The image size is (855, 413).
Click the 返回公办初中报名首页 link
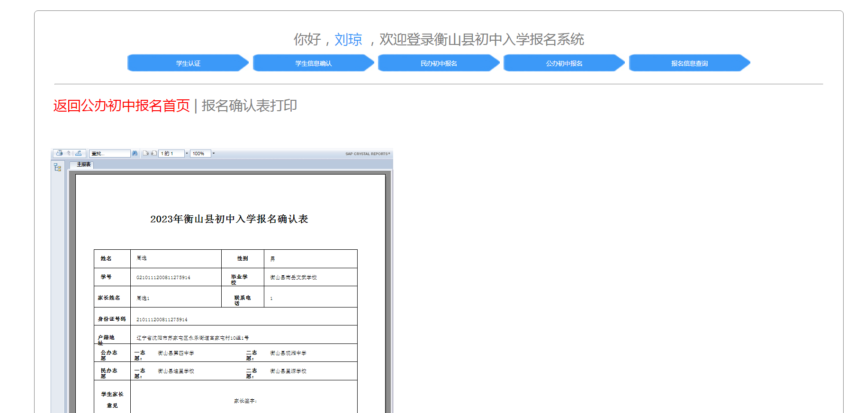(121, 105)
